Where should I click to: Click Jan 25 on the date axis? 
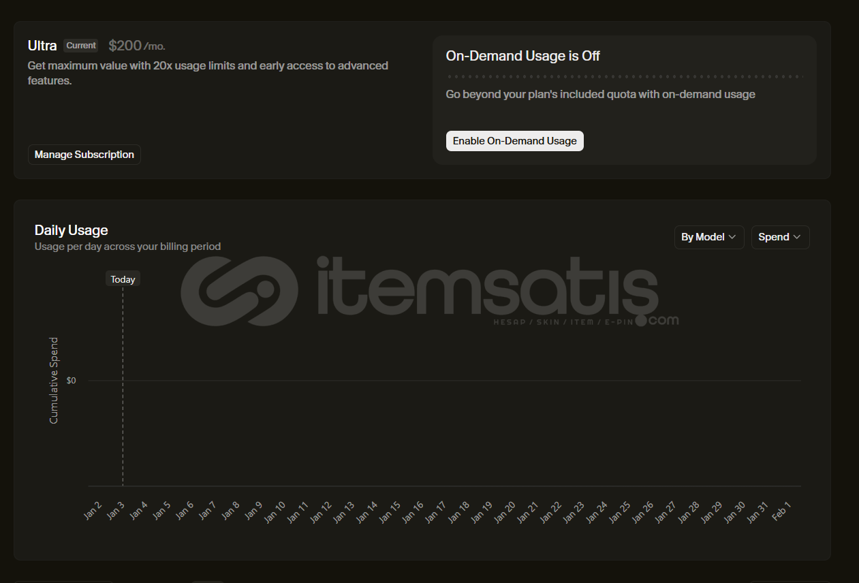(x=620, y=511)
